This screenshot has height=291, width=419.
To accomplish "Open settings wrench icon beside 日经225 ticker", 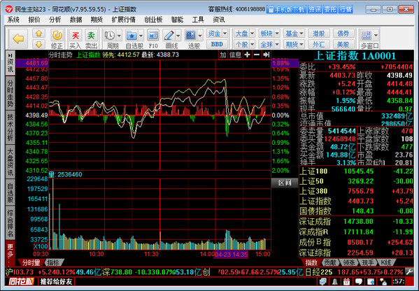I will (409, 272).
